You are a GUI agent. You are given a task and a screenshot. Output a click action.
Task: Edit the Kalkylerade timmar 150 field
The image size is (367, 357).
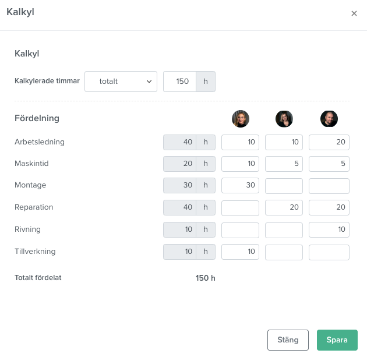click(179, 82)
